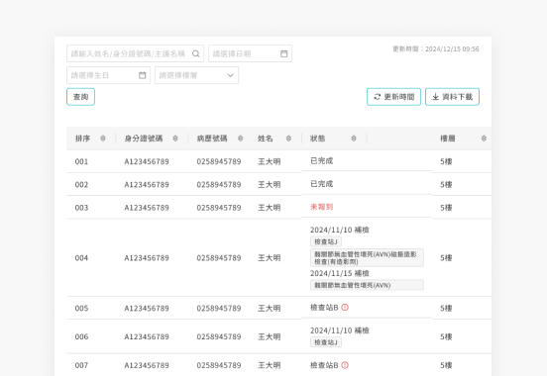Click the warning icon in row 007
The image size is (547, 376).
coord(345,365)
